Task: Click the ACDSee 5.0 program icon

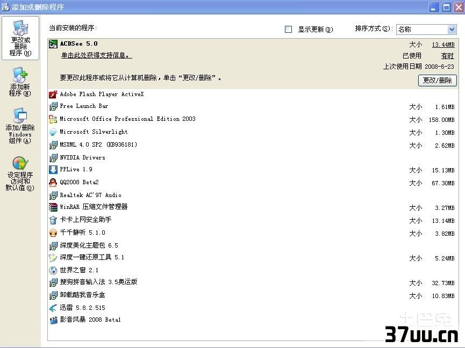Action: [53, 44]
